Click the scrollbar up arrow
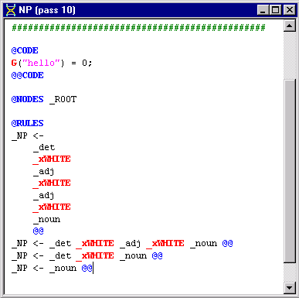The image size is (299, 298). pos(290,26)
